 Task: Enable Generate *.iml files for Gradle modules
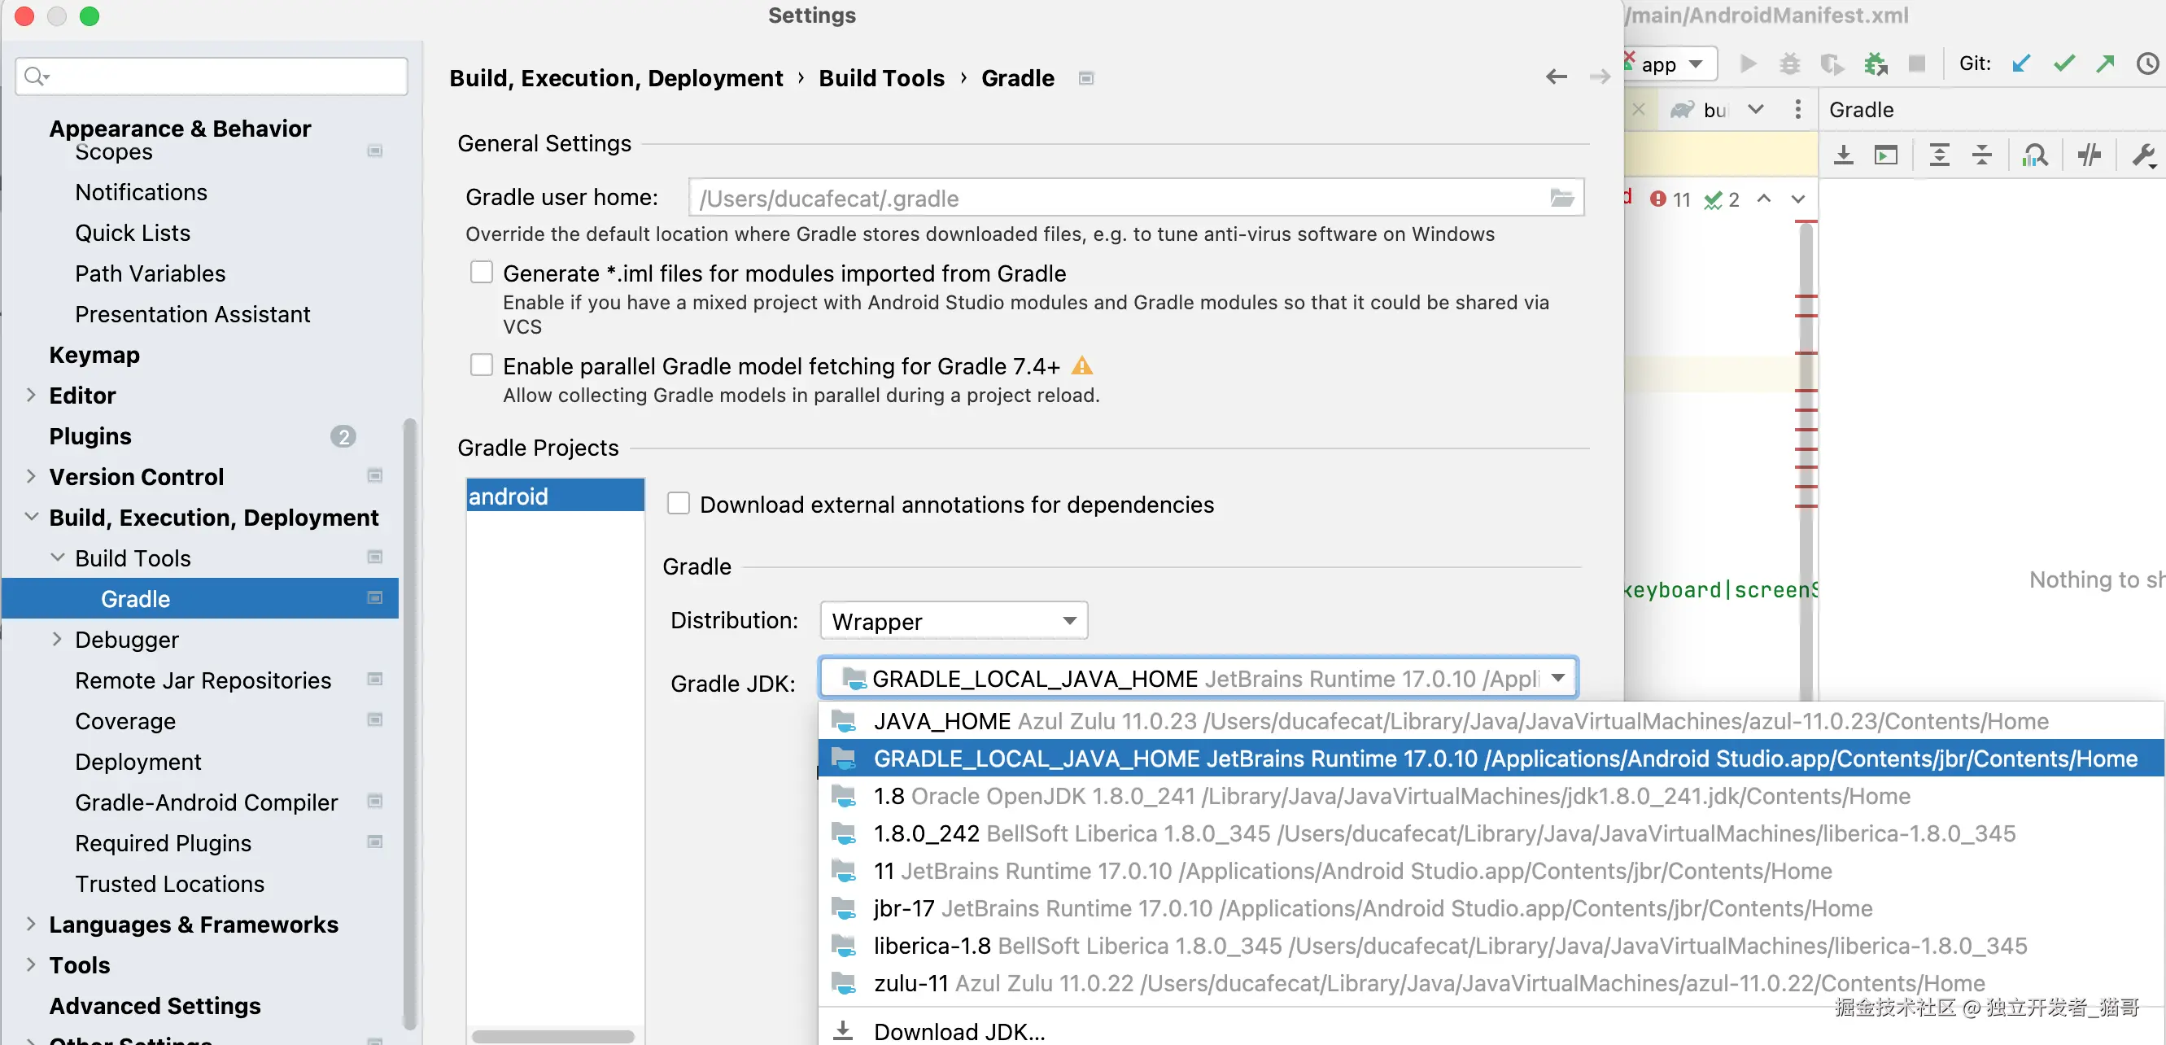[x=481, y=272]
